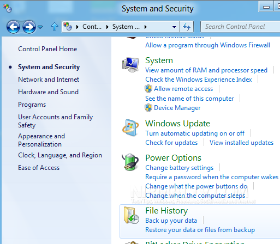Open the recent pages dropdown arrow
This screenshot has width=280, height=244.
tap(40, 27)
